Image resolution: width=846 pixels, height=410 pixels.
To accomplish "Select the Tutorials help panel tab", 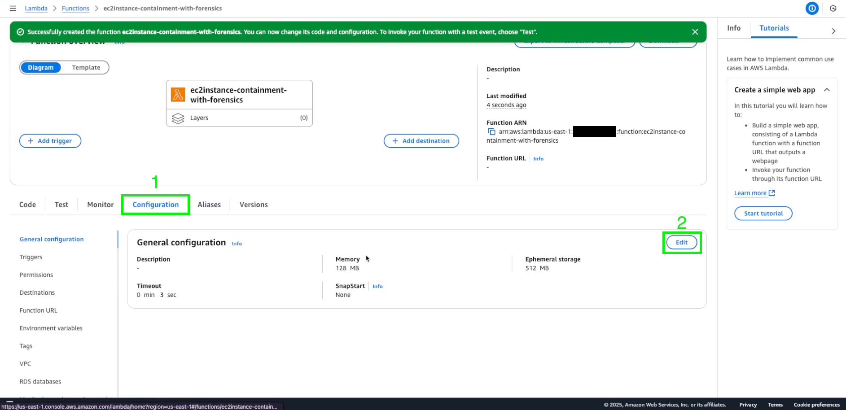I will (774, 28).
